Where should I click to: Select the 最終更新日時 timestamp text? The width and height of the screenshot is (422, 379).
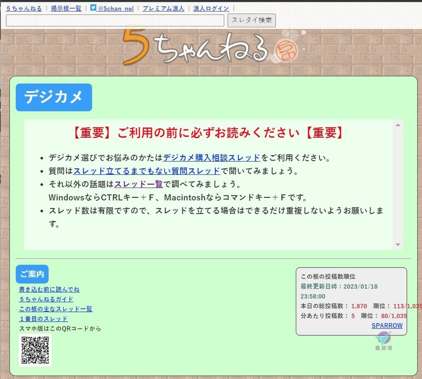(x=339, y=291)
